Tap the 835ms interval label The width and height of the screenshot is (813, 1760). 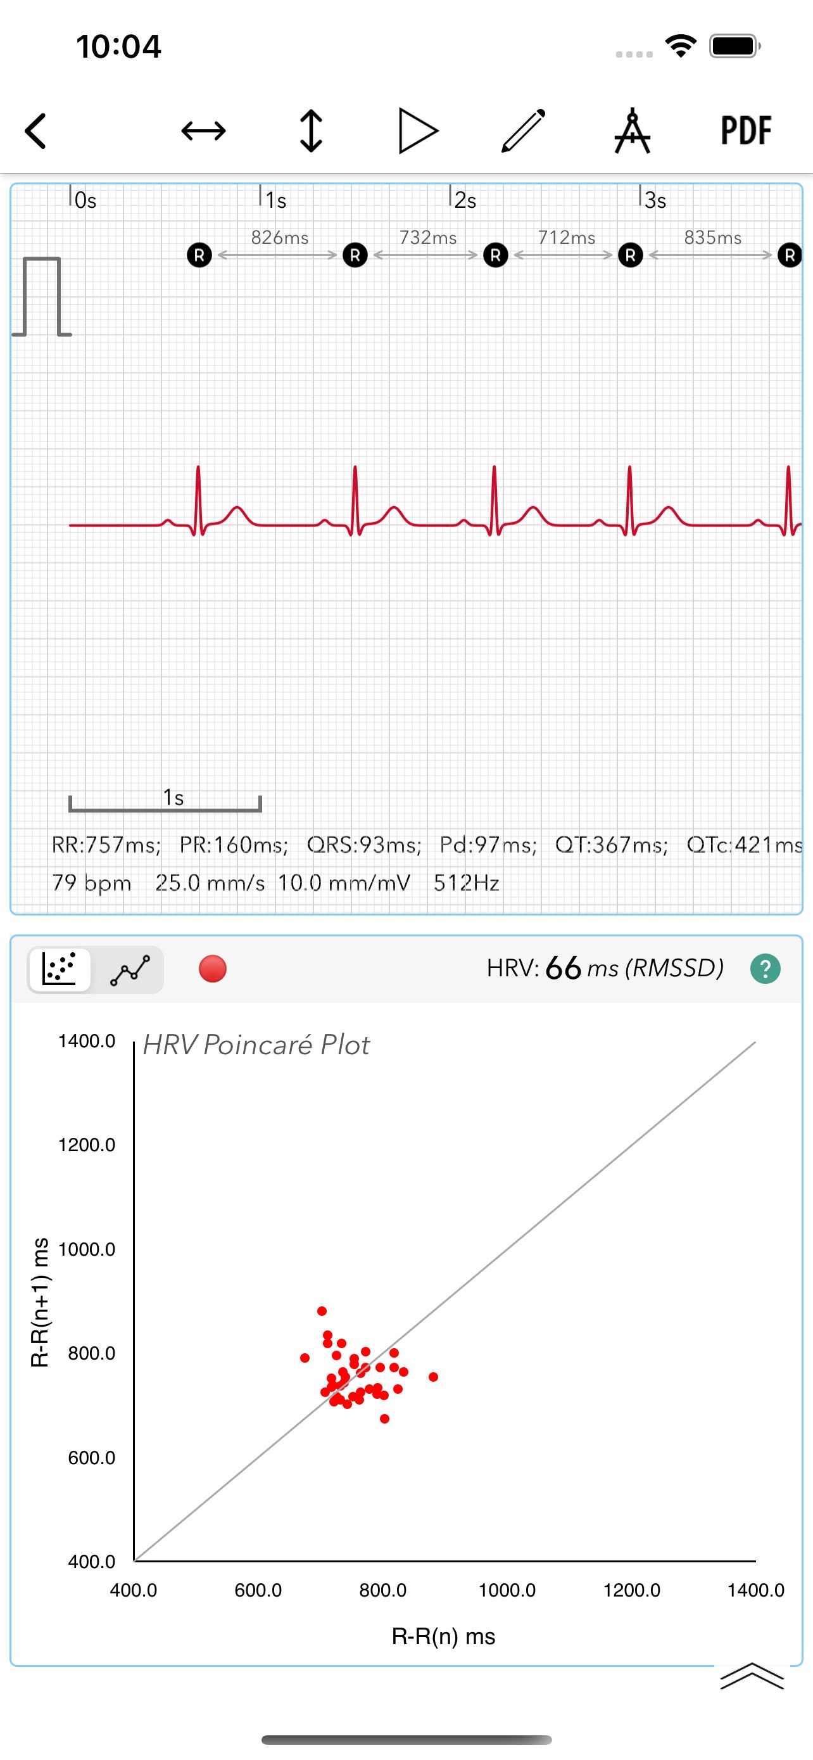pyautogui.click(x=713, y=237)
